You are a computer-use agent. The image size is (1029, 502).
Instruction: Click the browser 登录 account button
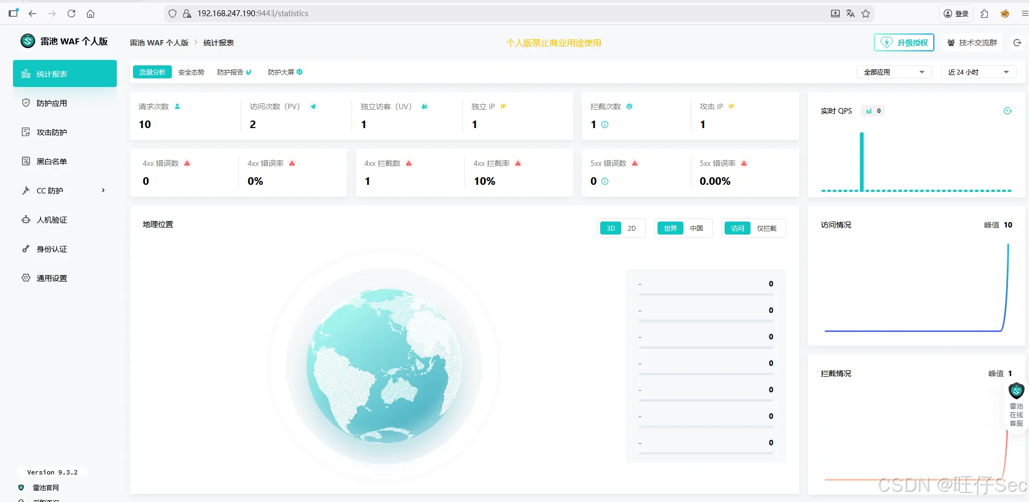[956, 14]
